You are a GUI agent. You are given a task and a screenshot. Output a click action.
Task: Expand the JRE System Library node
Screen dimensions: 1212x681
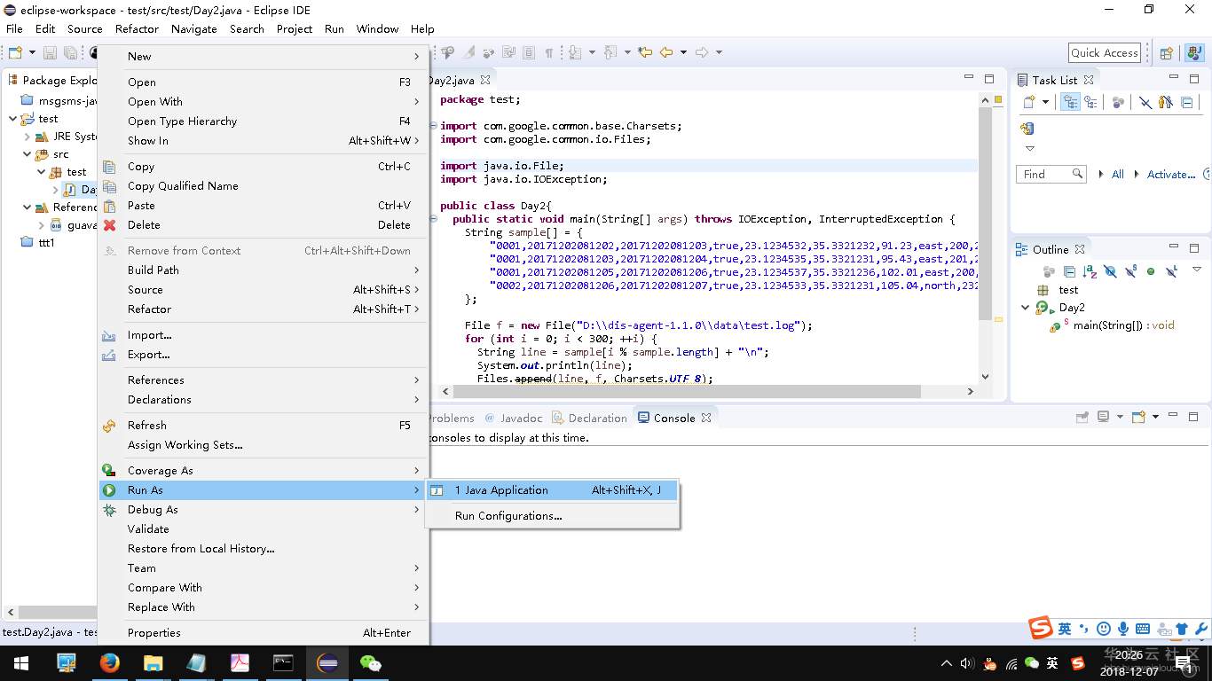coord(28,137)
